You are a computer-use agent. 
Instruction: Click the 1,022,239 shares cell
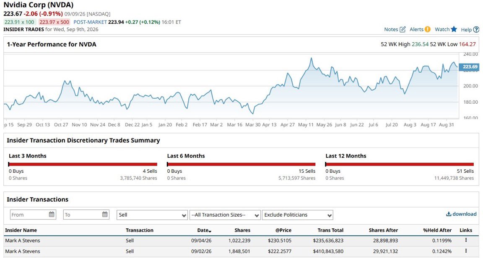click(239, 240)
